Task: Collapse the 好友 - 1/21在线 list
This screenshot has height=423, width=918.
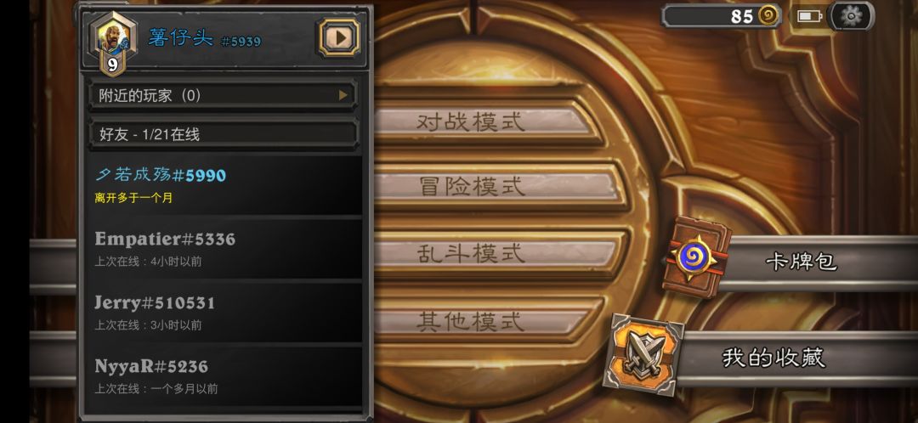Action: 223,134
